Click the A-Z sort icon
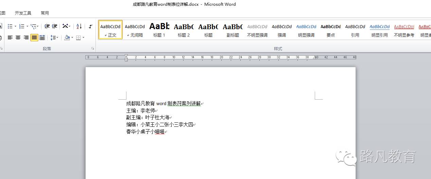 pos(79,26)
